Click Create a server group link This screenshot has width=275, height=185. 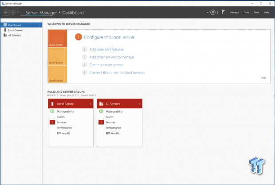click(x=106, y=65)
